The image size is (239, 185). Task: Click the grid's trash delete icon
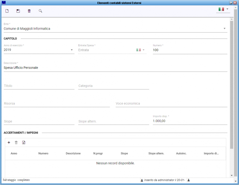(x=16, y=142)
